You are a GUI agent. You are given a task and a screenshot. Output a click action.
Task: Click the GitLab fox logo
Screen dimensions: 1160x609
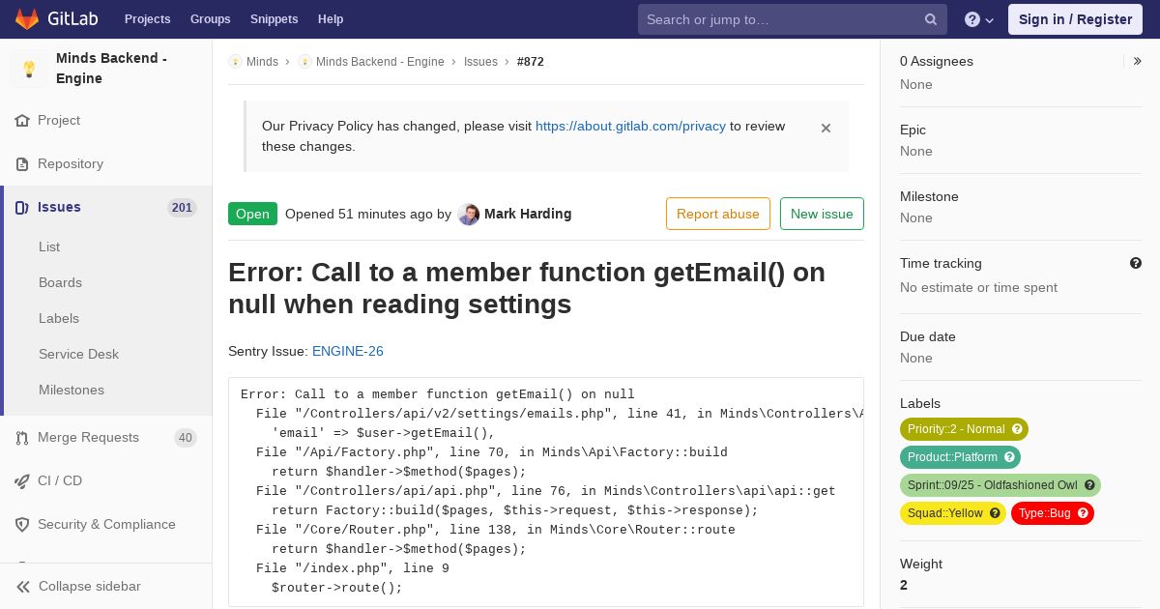click(27, 19)
